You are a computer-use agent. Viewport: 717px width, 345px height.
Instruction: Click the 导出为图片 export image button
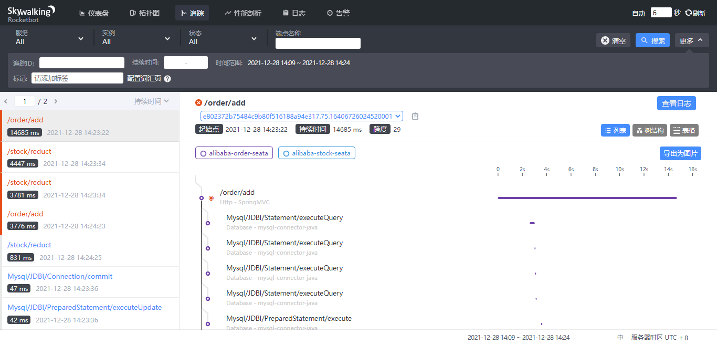[680, 153]
